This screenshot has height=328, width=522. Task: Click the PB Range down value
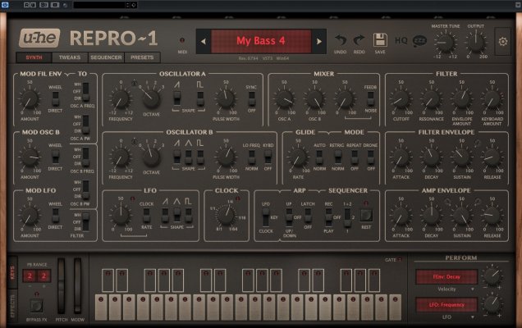tap(30, 276)
